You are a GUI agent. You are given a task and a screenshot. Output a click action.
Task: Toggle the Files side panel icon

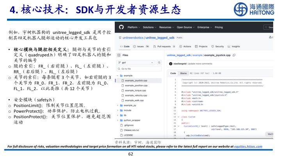point(119,55)
